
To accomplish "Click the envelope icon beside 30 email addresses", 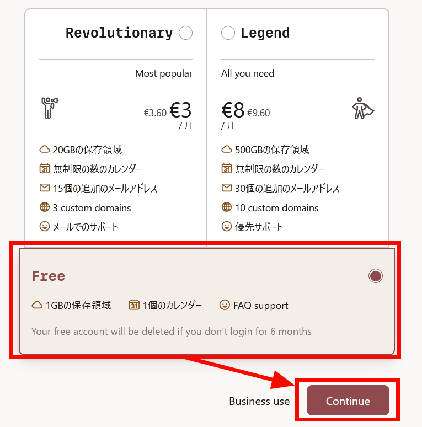I will coord(226,188).
